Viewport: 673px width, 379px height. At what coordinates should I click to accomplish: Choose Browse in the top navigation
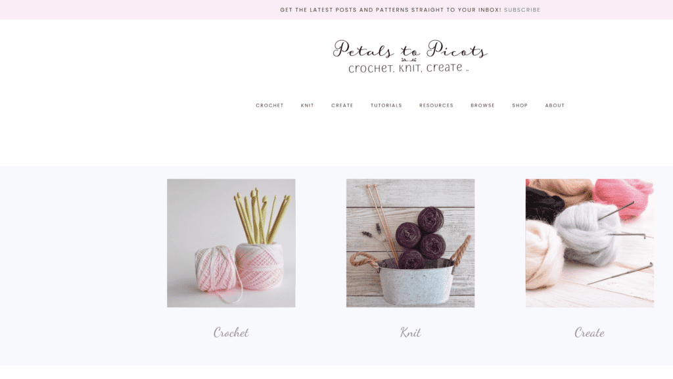coord(482,105)
